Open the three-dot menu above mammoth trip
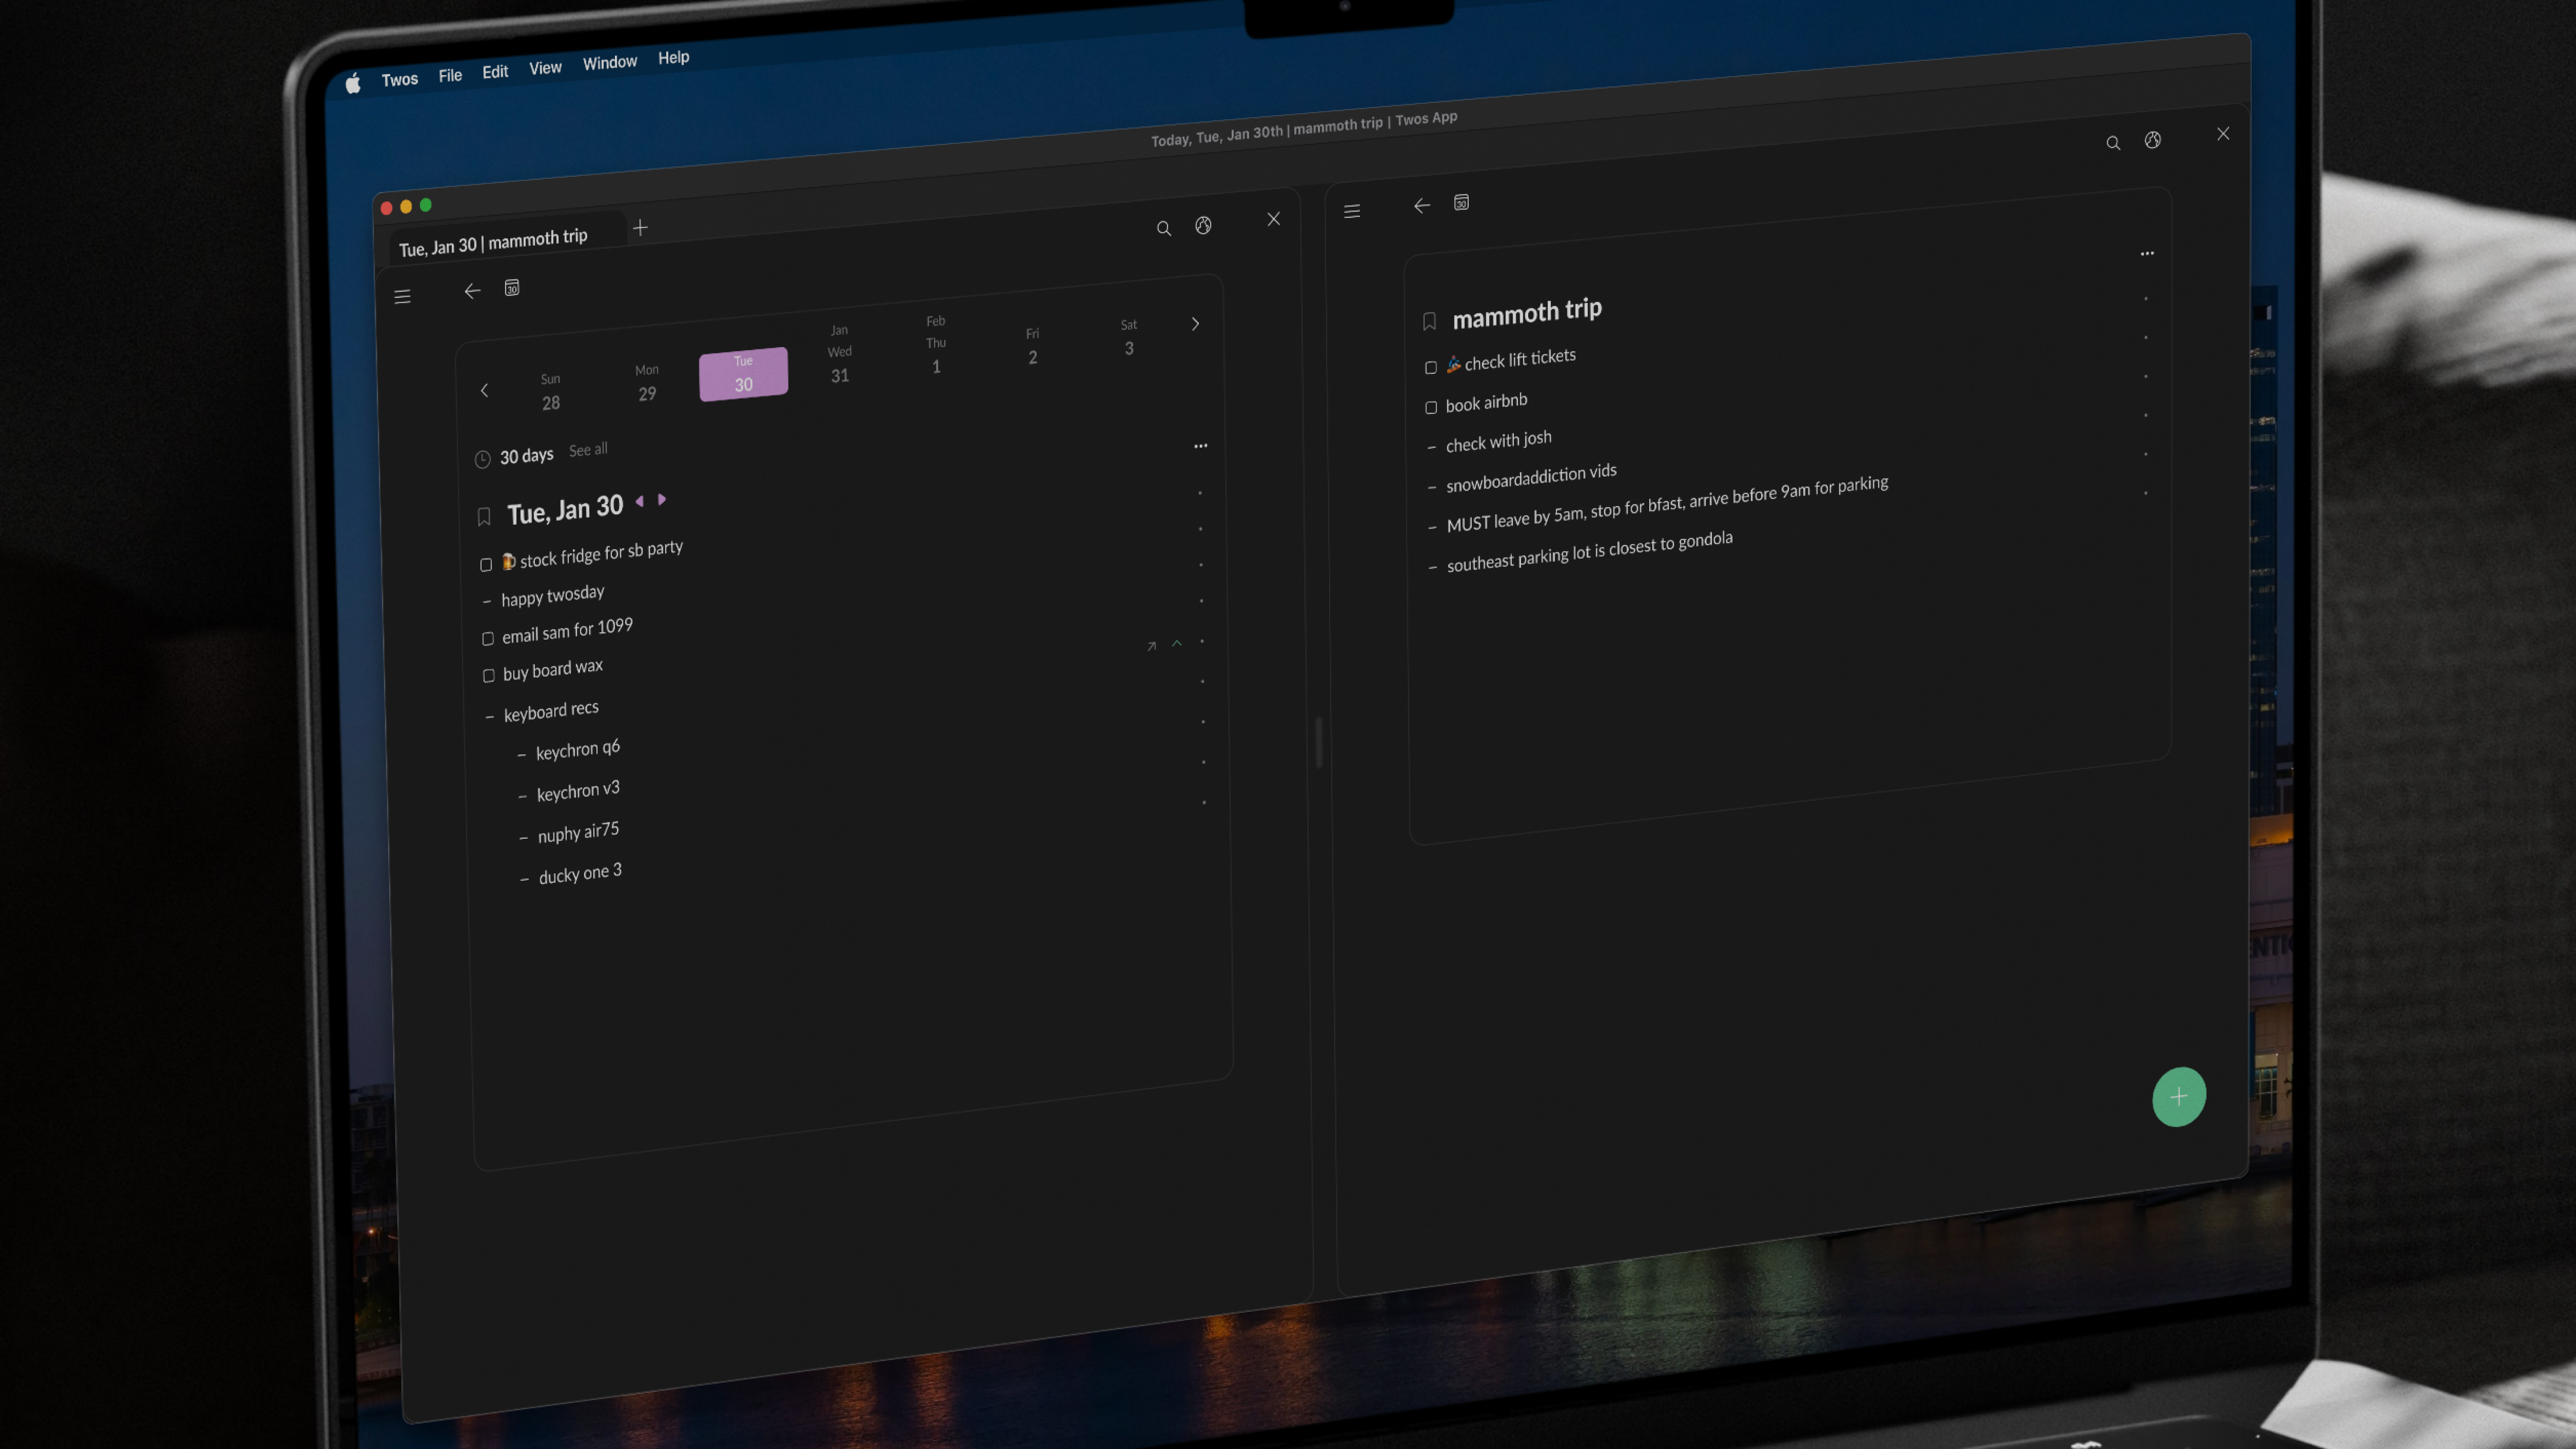The height and width of the screenshot is (1449, 2576). 2147,253
